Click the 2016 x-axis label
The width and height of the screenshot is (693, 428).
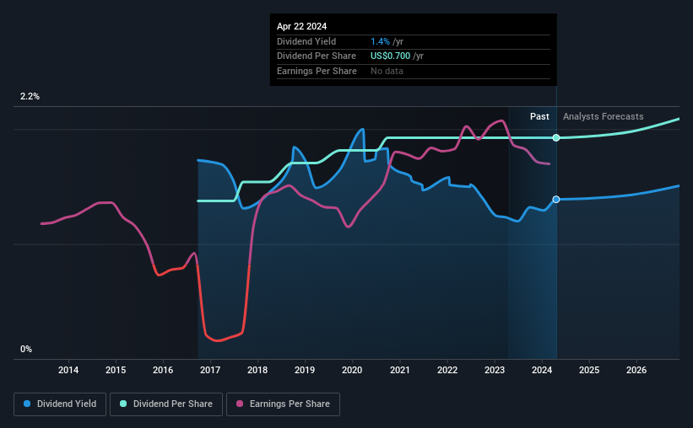pos(163,370)
